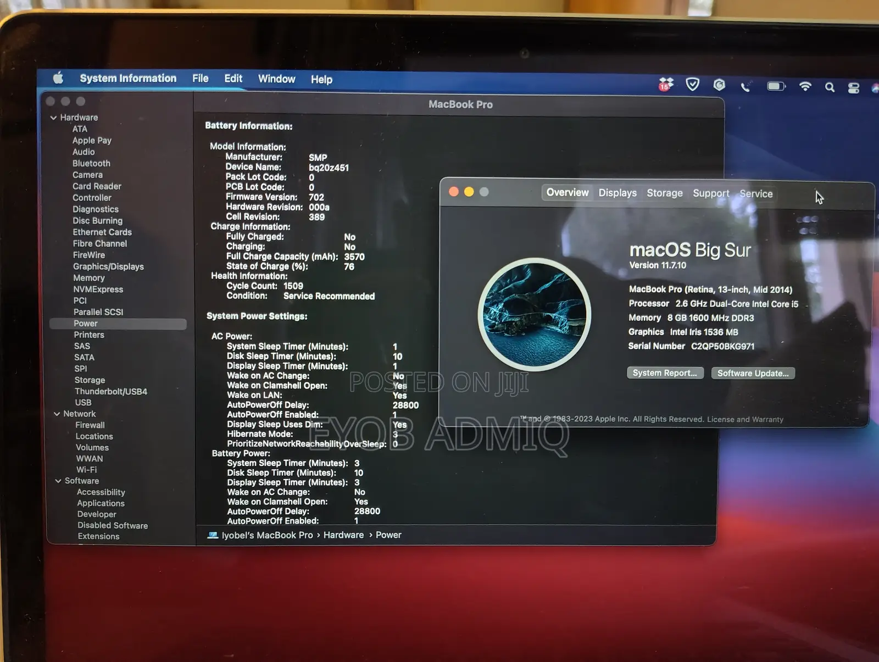
Task: Select ATA in the sidebar
Action: [80, 129]
